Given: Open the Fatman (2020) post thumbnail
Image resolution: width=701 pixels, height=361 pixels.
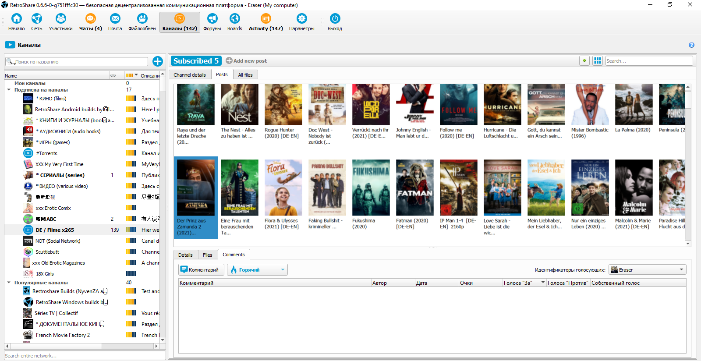Looking at the screenshot, I should click(x=414, y=188).
